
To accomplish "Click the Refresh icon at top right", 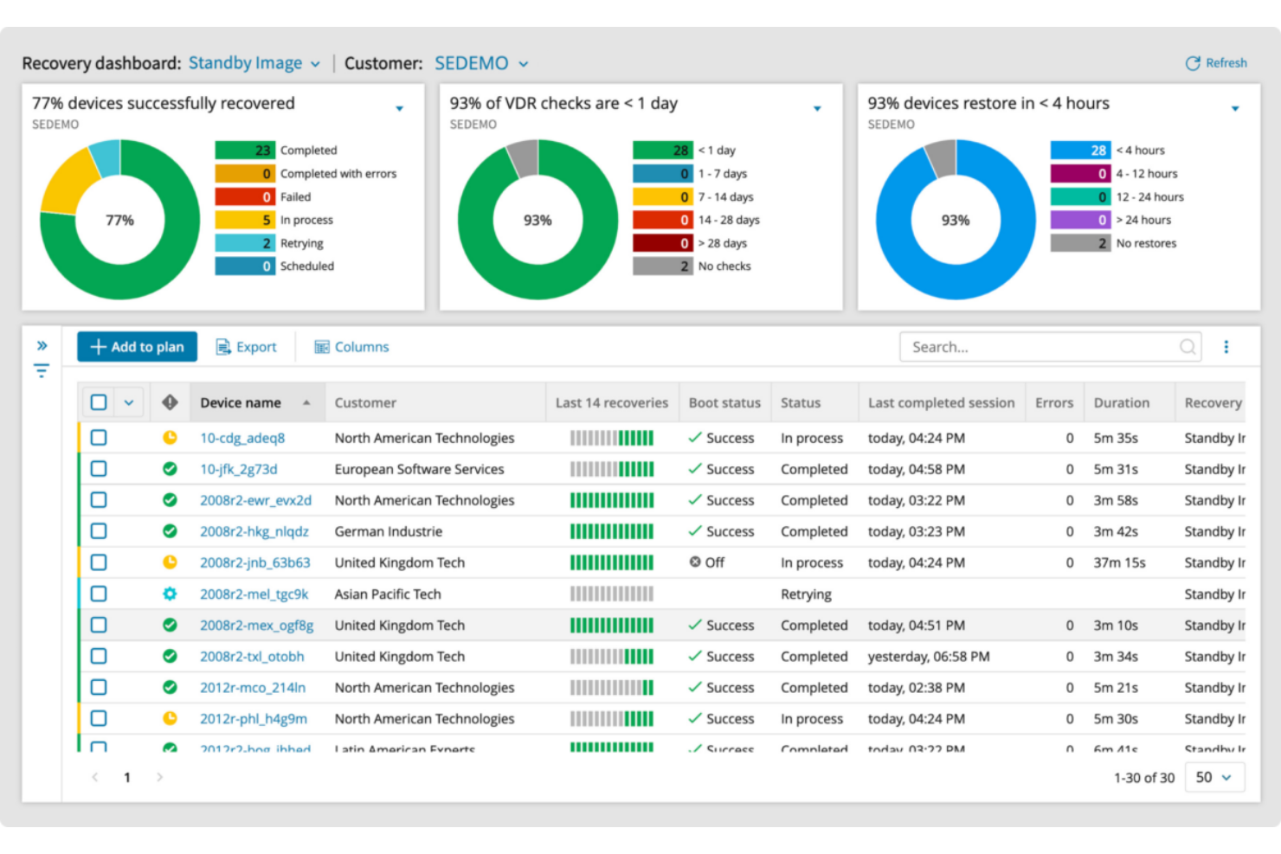I will click(x=1193, y=62).
